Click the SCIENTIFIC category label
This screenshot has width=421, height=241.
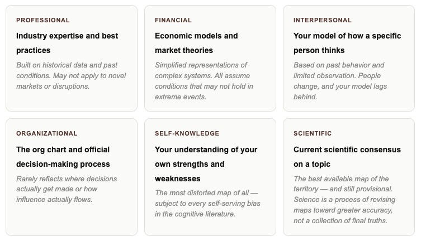click(x=313, y=133)
